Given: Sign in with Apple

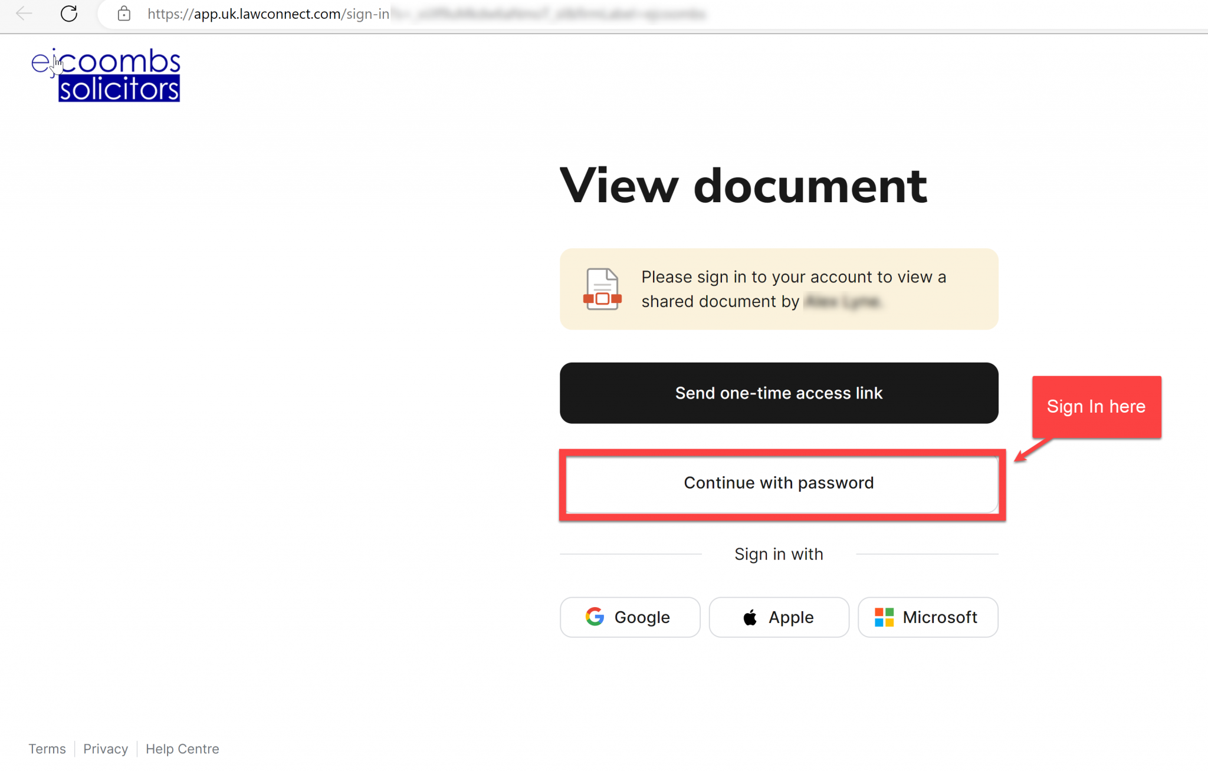Looking at the screenshot, I should tap(779, 617).
